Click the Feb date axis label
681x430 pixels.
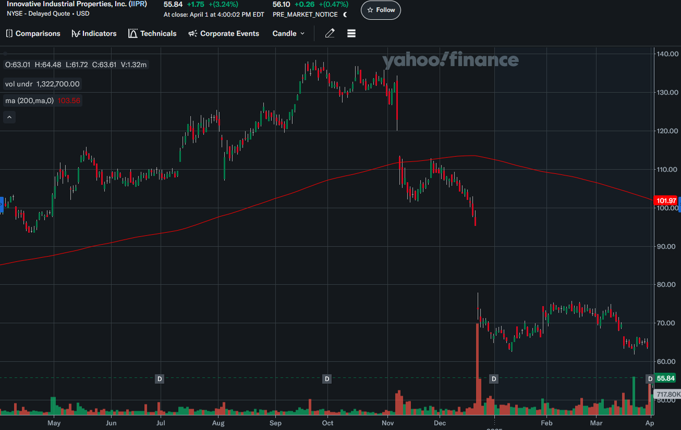click(547, 423)
